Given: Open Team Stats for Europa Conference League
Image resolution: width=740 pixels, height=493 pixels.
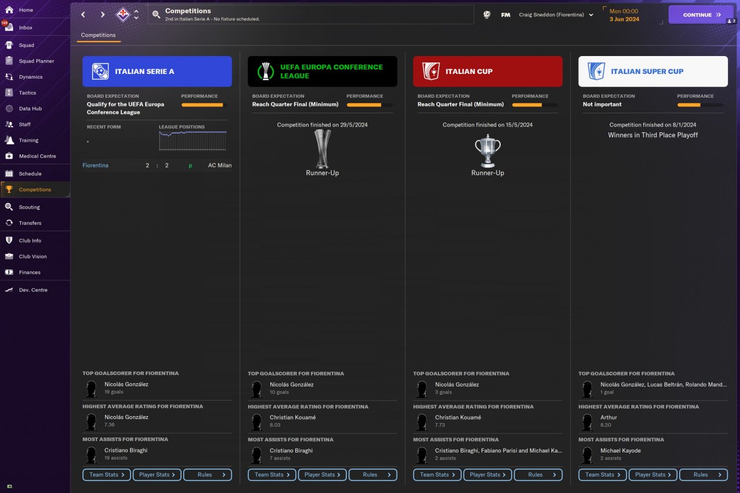Looking at the screenshot, I should click(x=272, y=475).
